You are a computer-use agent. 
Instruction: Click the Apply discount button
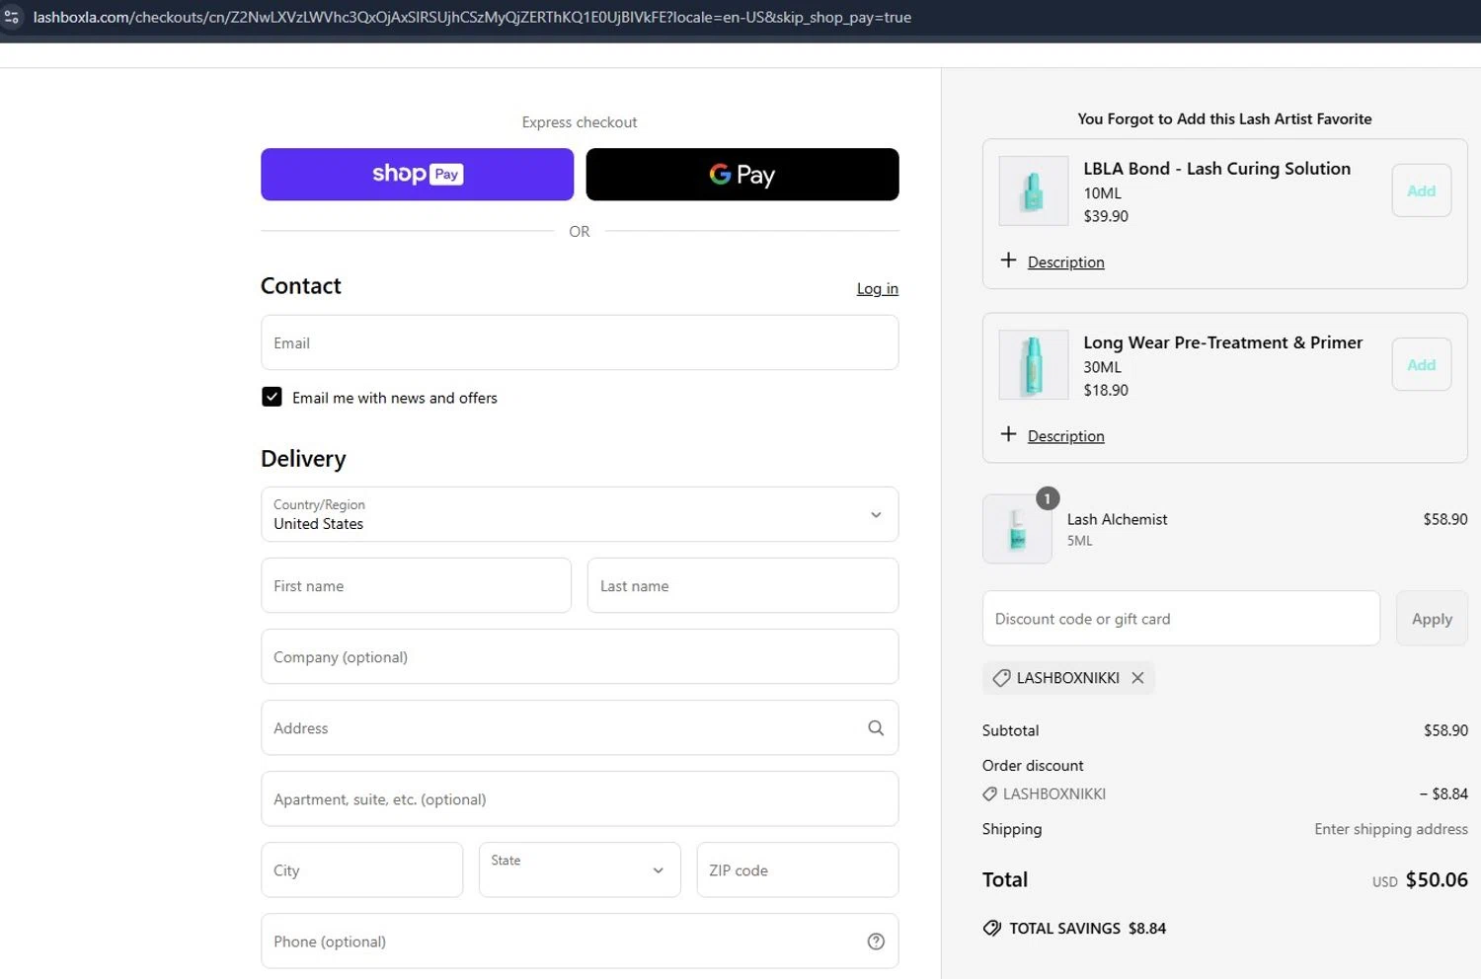point(1432,619)
